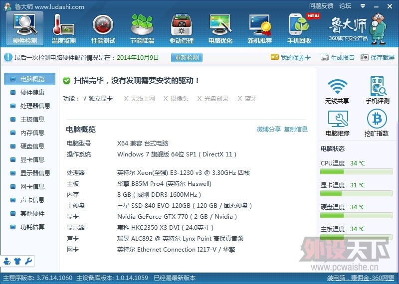Click the 重新检测 rescan button
The image size is (399, 284).
[x=187, y=57]
